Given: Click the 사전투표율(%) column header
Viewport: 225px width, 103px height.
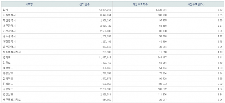Looking at the screenshot, I should tap(196, 4).
